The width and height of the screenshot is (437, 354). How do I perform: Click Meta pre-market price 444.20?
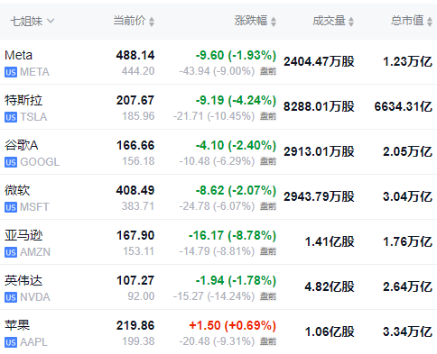tap(138, 71)
